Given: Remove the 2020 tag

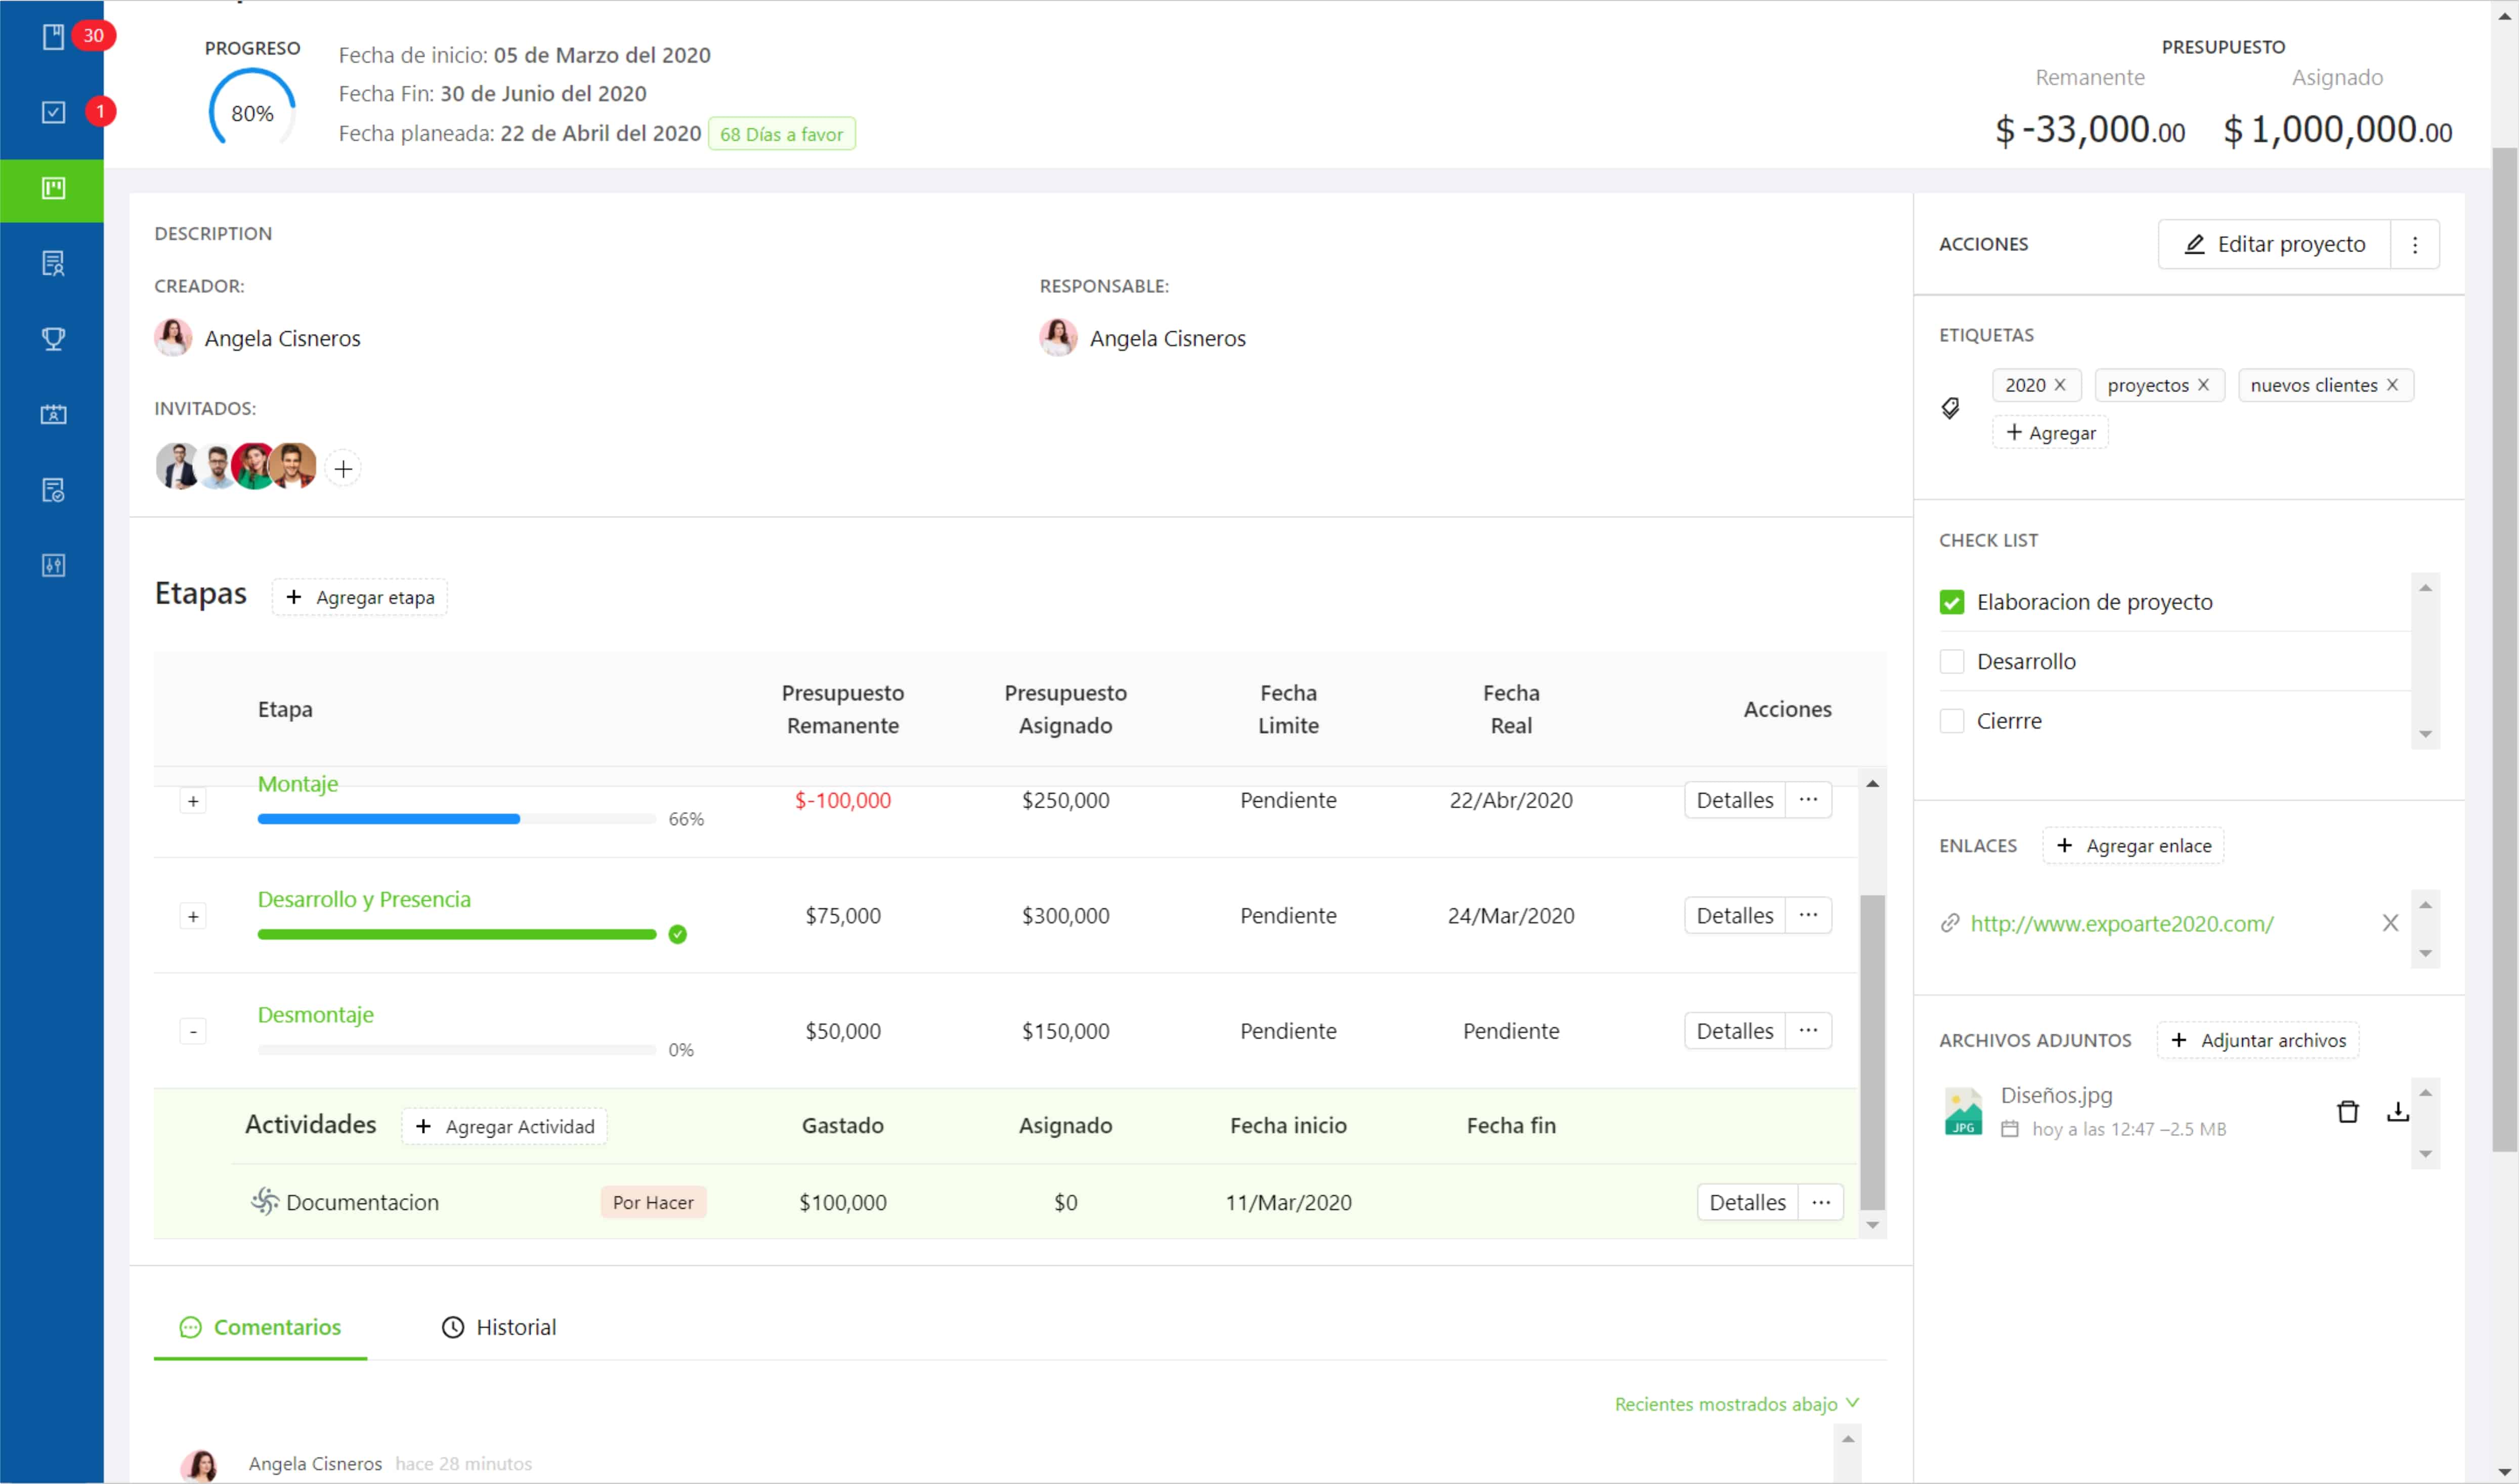Looking at the screenshot, I should [2060, 385].
